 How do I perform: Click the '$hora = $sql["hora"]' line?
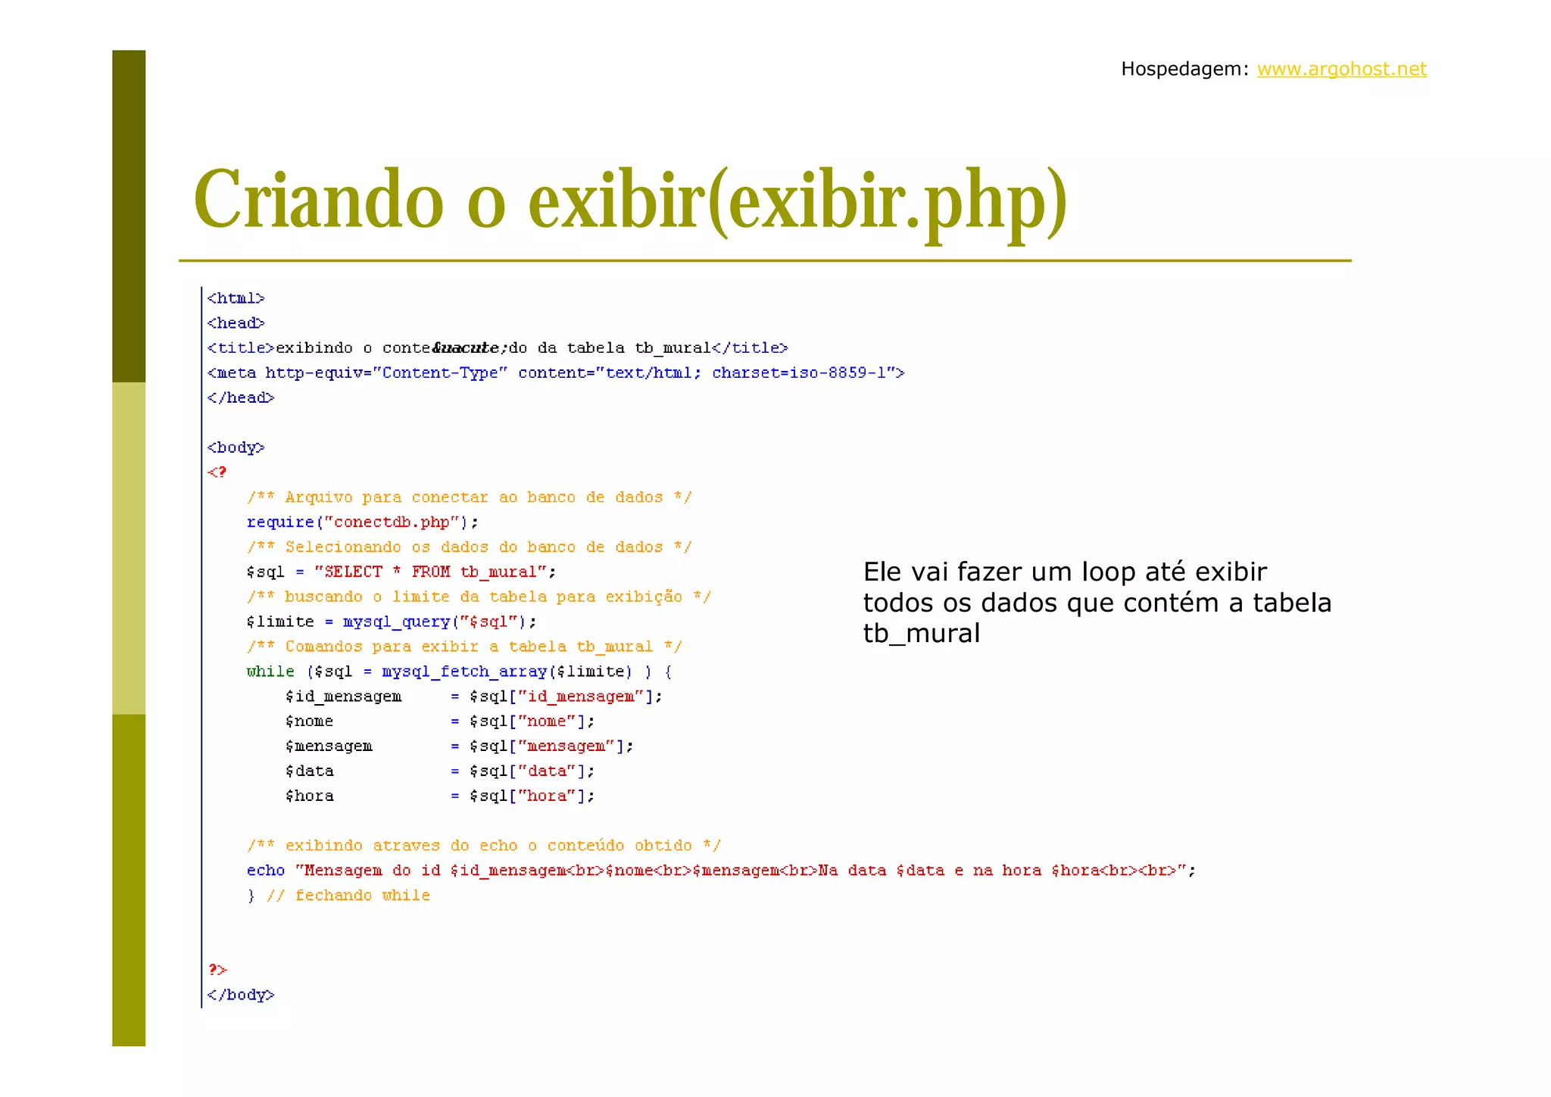point(440,796)
